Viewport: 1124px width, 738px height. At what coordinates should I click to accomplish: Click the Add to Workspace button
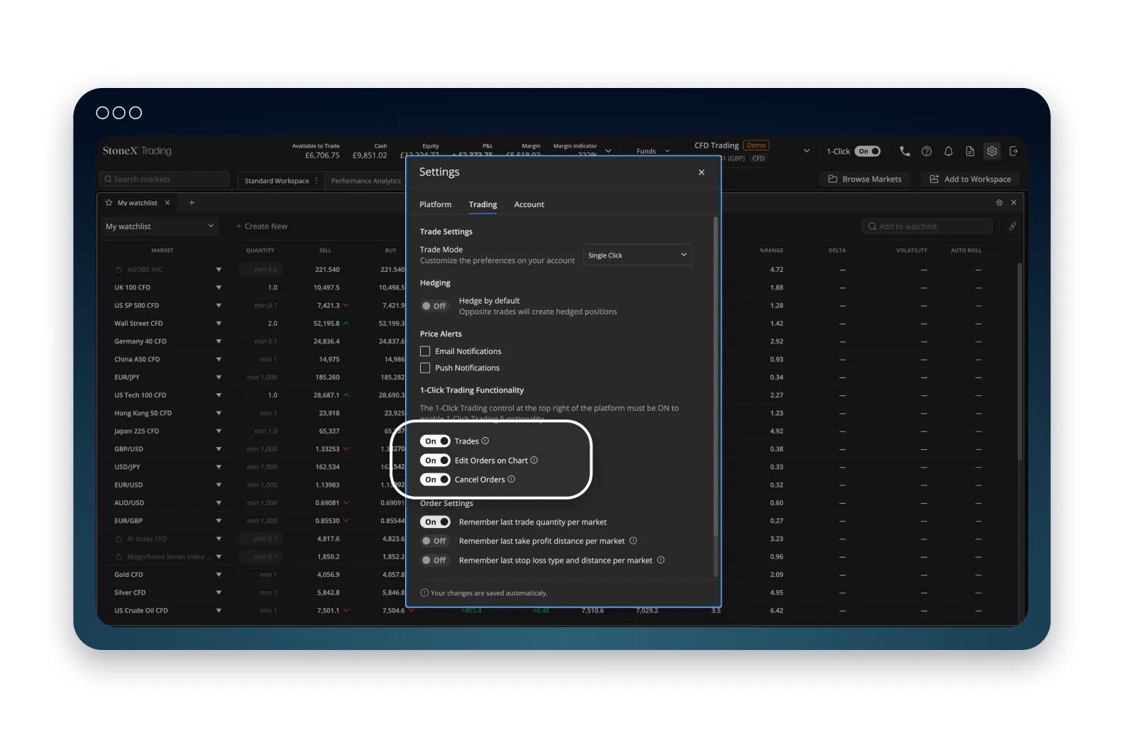[970, 180]
